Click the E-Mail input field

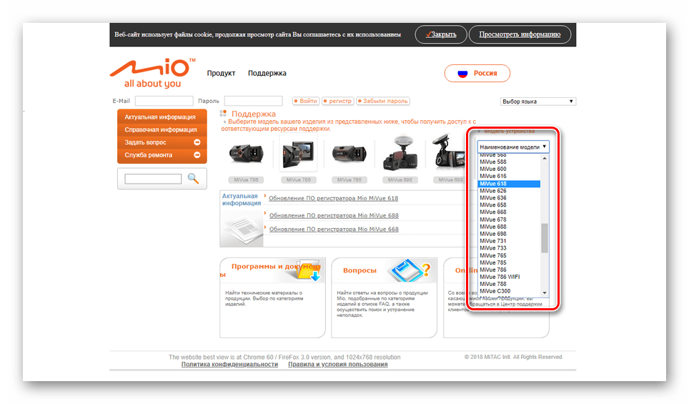coord(164,102)
